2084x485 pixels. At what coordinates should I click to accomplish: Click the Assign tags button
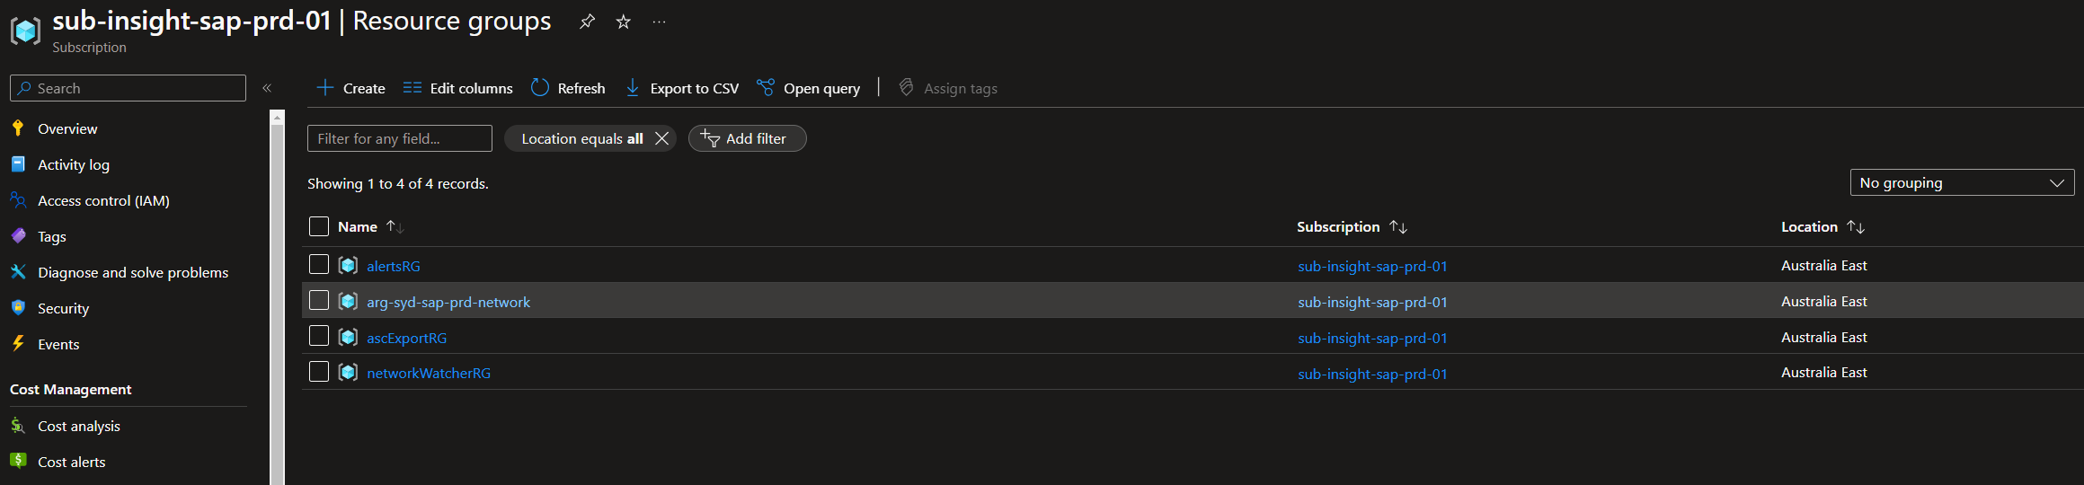point(948,88)
